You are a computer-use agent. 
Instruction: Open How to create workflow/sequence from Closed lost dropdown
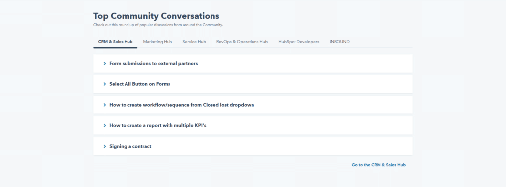tap(182, 105)
